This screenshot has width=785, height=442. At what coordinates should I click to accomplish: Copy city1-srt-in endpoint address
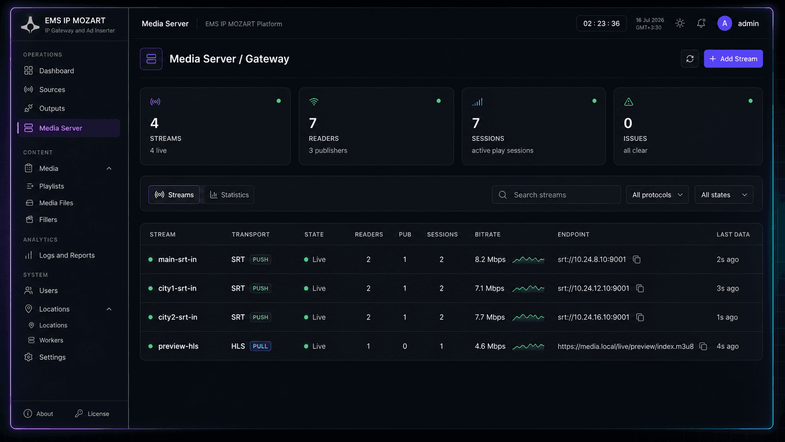(640, 288)
